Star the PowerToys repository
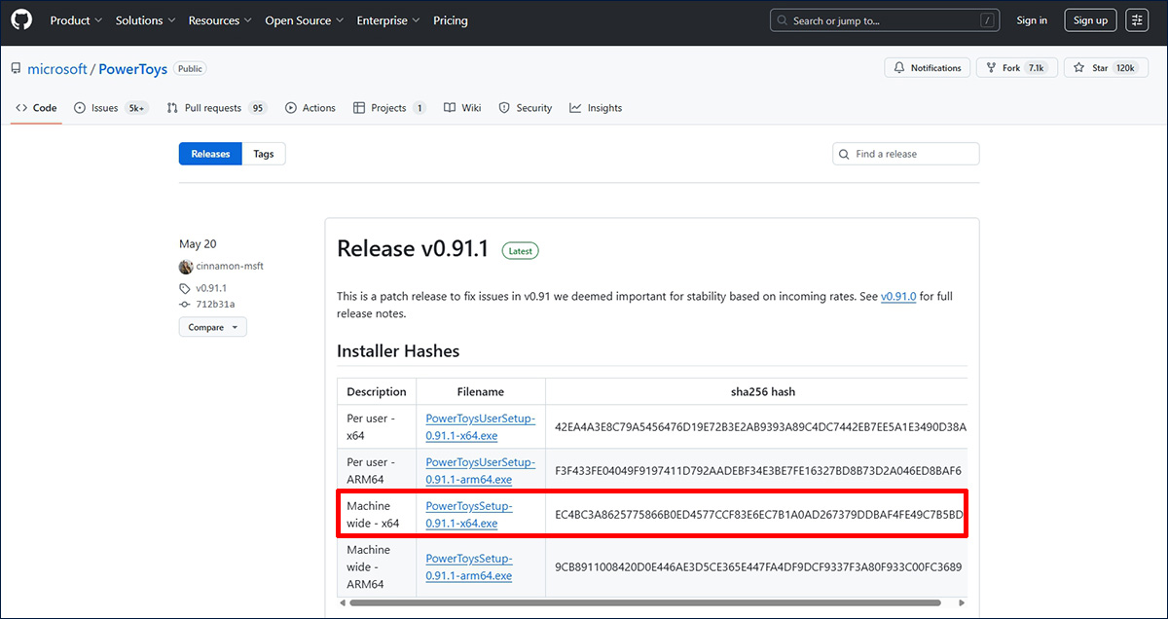The image size is (1168, 619). click(x=1106, y=68)
